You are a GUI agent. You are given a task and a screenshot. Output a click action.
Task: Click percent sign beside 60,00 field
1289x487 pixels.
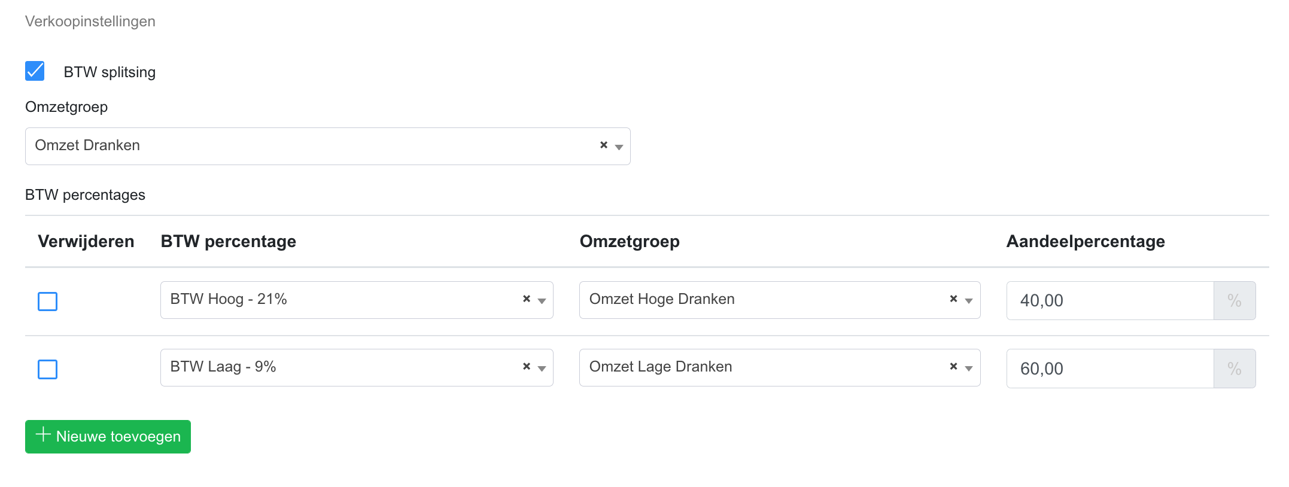(x=1234, y=369)
